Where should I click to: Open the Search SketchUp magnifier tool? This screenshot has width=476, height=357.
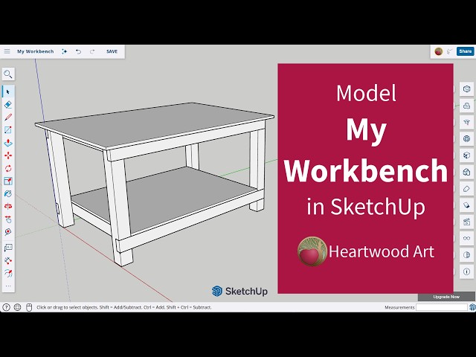(x=8, y=74)
